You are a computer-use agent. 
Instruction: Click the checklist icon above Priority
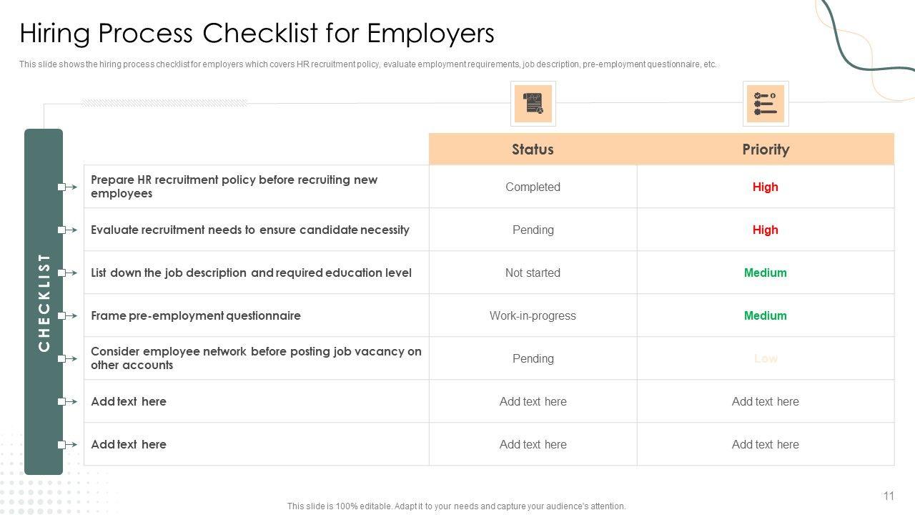pyautogui.click(x=765, y=104)
